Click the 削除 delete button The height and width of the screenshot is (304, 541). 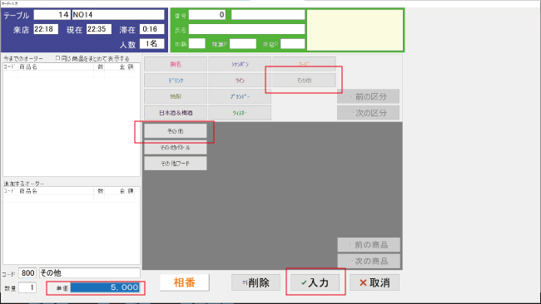pyautogui.click(x=256, y=282)
